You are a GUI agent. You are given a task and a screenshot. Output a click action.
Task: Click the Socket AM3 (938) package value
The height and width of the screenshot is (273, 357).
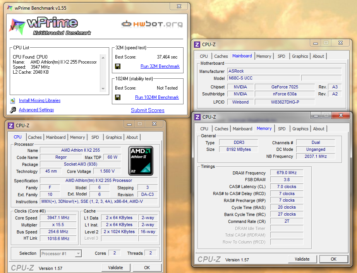[81, 164]
